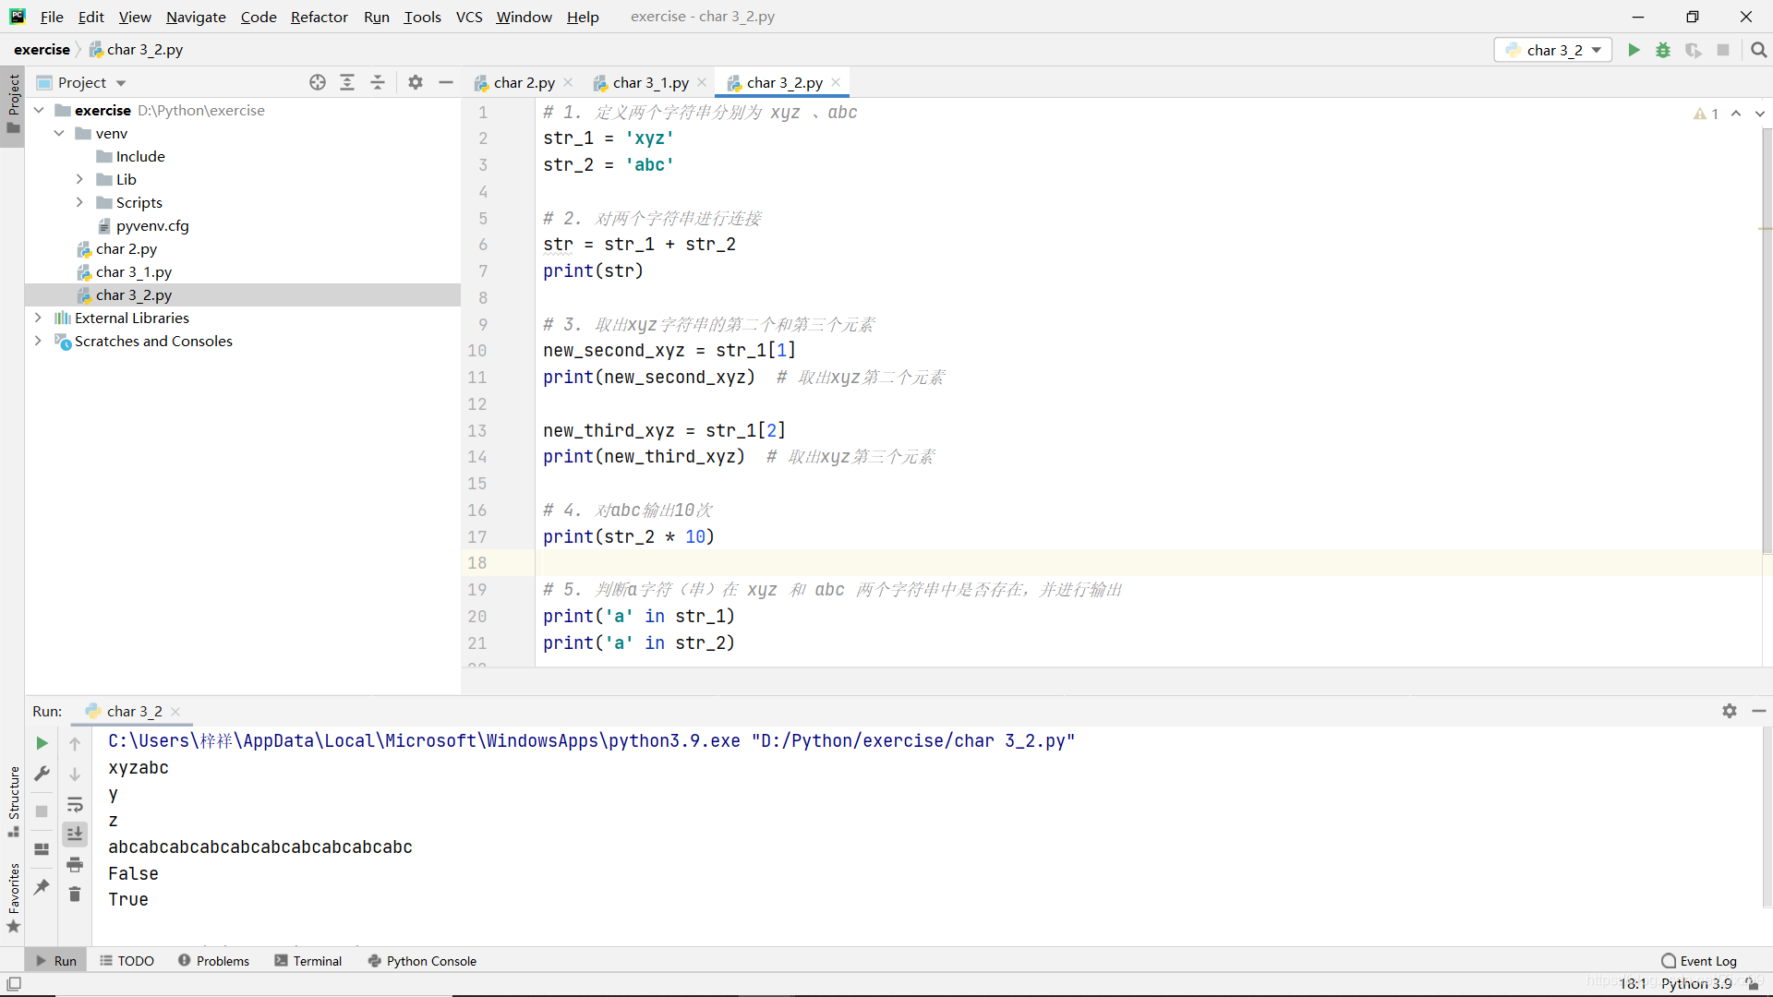Switch to char 2.py editor tab
Viewport: 1773px width, 997px height.
523,82
